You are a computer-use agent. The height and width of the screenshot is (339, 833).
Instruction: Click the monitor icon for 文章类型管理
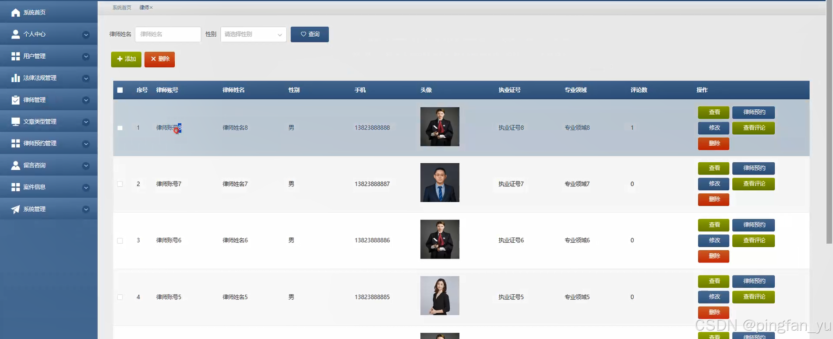tap(15, 122)
